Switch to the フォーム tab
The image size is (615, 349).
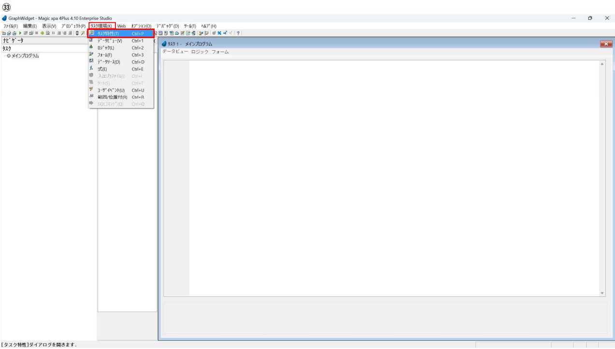pyautogui.click(x=220, y=52)
